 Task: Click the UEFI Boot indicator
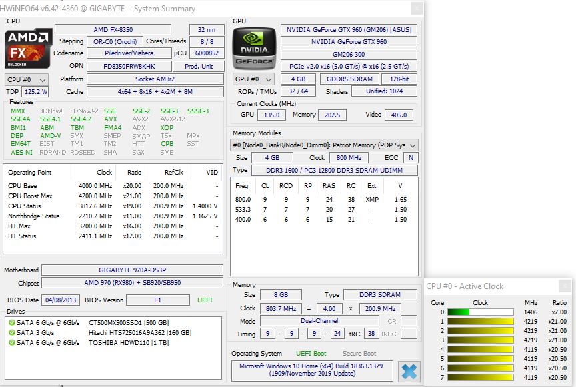[311, 353]
